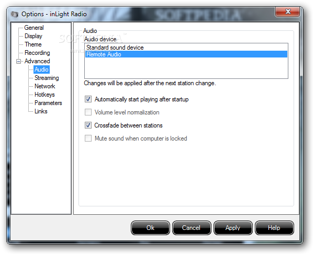Viewport: 314px width, 255px height.
Task: Select the Audio subsection
Action: (41, 69)
